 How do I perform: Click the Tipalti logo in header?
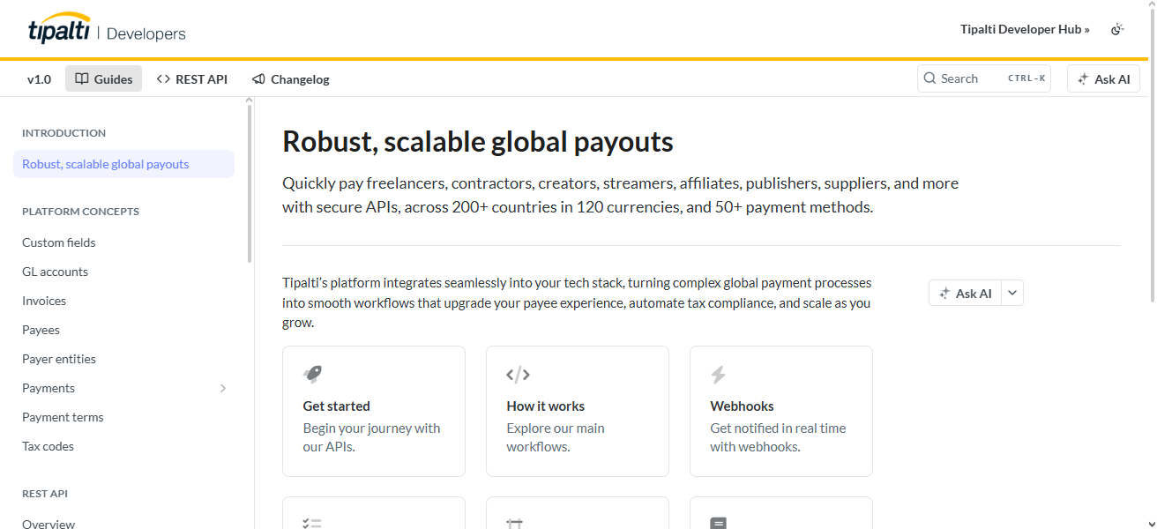click(59, 30)
